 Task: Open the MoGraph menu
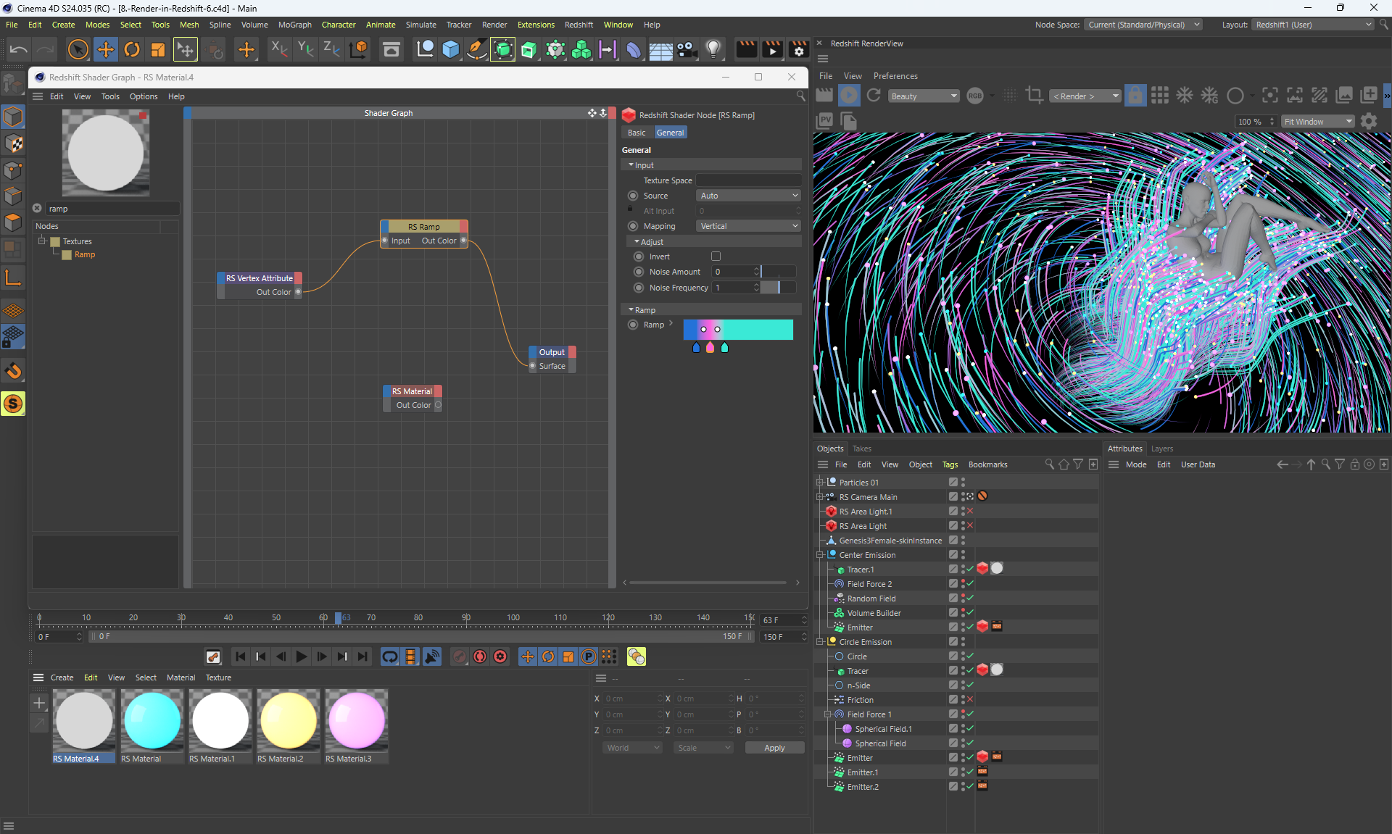coord(294,25)
